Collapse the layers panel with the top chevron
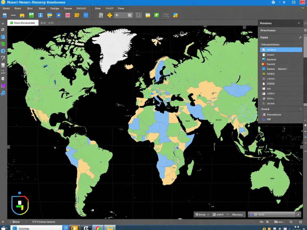This screenshot has height=230, width=307. click(x=298, y=23)
